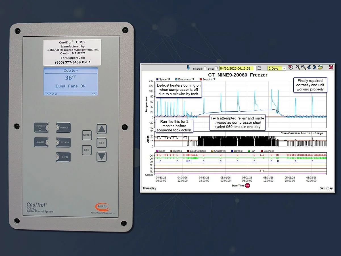Screen dimensions: 341x256
Task: Enable the Filtered checkbox
Action: [x=205, y=68]
